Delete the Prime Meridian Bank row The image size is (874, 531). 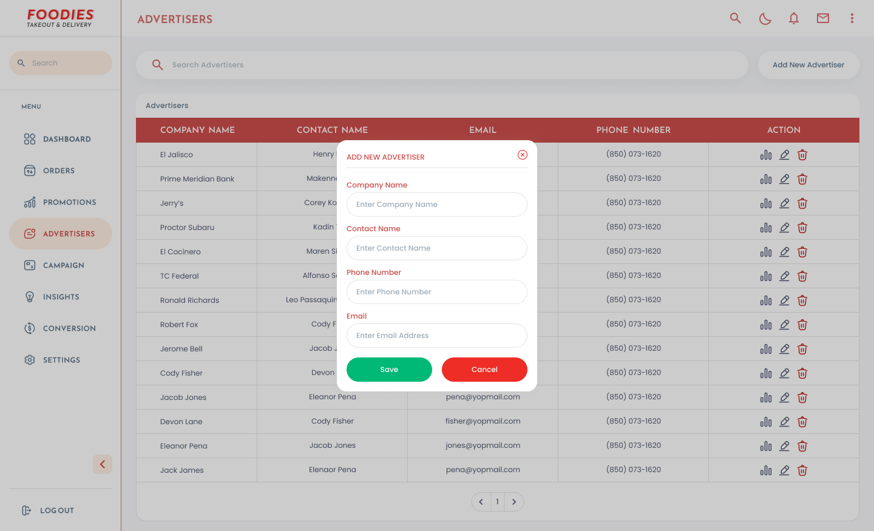point(802,179)
